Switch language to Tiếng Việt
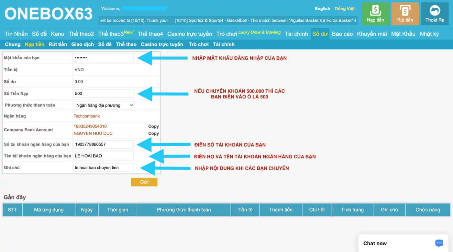 pyautogui.click(x=344, y=9)
